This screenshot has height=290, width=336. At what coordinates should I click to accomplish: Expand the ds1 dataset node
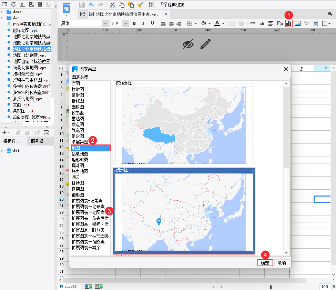point(2,151)
